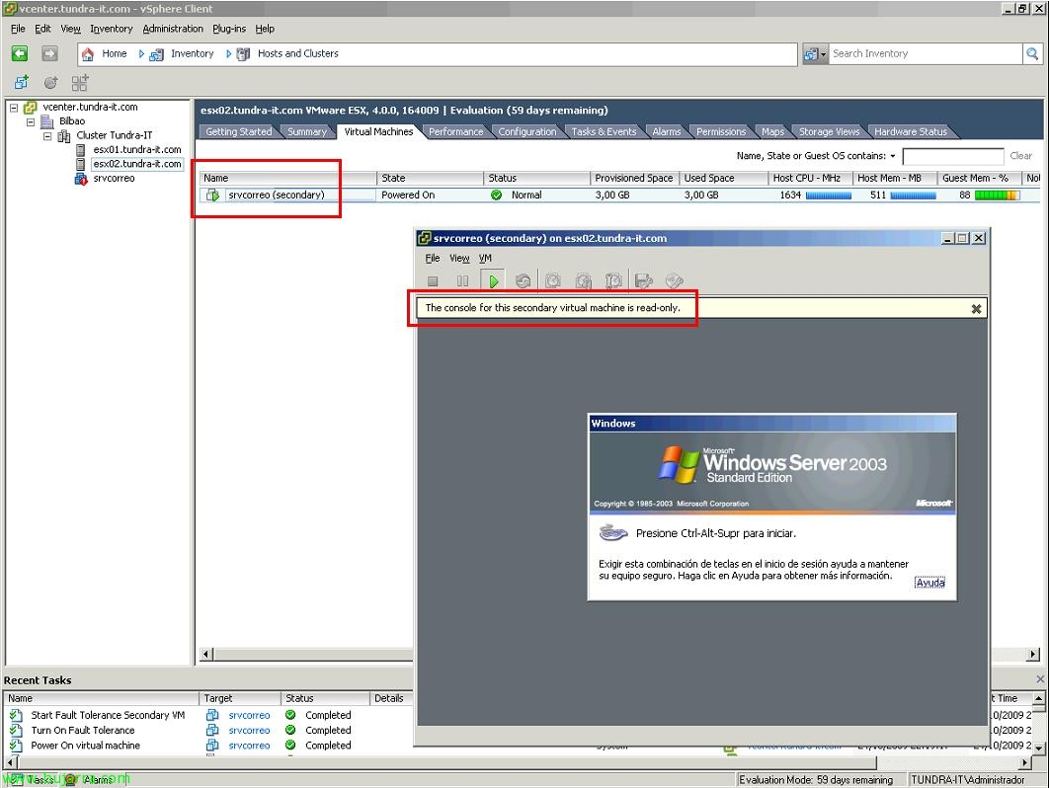Click the disc-shaped toolbar icon beside New VM
The image size is (1049, 788).
pos(50,83)
